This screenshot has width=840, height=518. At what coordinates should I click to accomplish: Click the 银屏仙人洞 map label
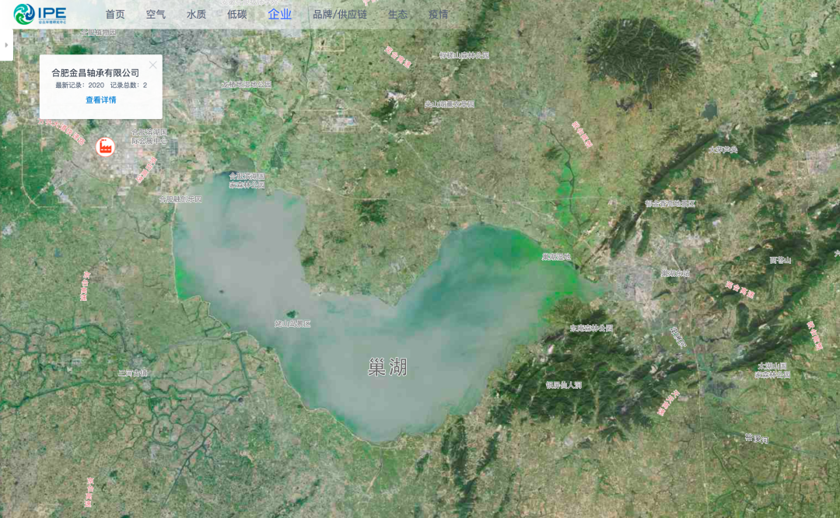click(564, 385)
